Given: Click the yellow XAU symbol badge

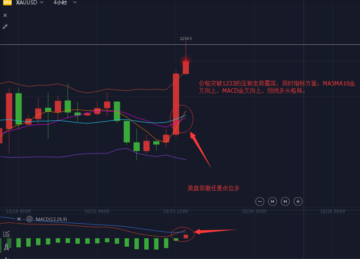Looking at the screenshot, I should pyautogui.click(x=7, y=3).
